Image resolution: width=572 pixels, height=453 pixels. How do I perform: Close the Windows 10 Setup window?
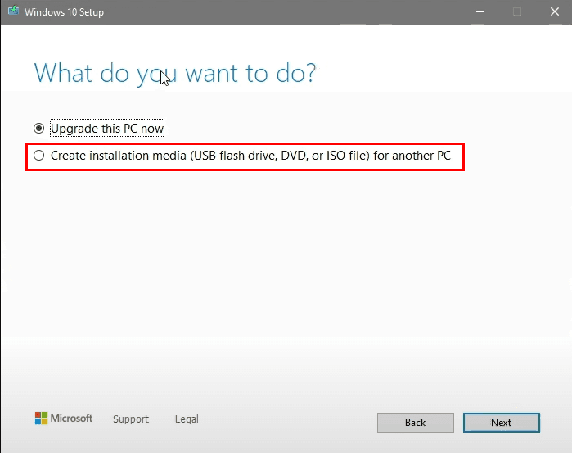pyautogui.click(x=555, y=12)
